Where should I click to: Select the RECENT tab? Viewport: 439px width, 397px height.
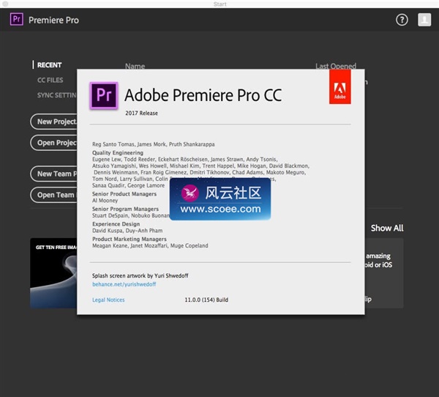[49, 65]
